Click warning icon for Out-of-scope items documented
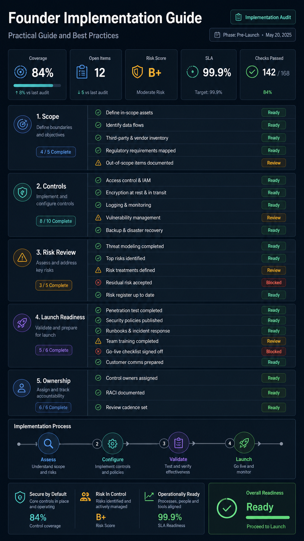 pos(98,163)
